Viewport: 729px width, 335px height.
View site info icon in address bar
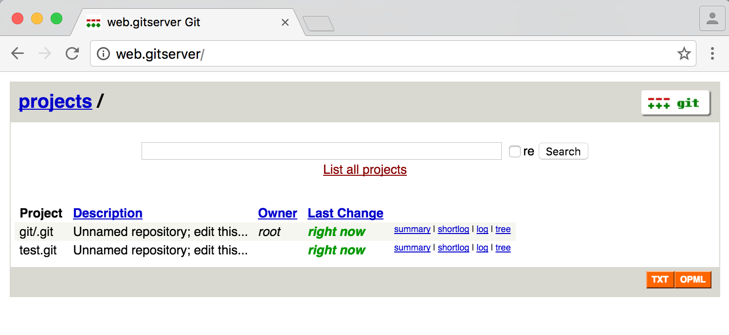(x=103, y=53)
